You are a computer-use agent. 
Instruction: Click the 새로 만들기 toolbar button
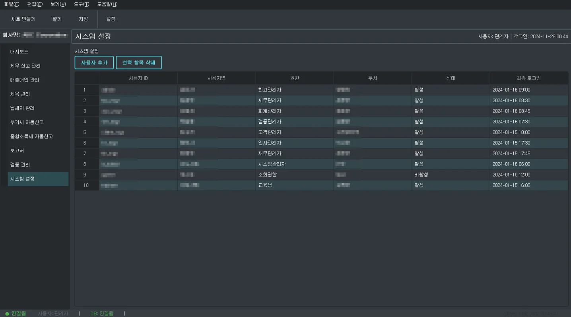[23, 19]
